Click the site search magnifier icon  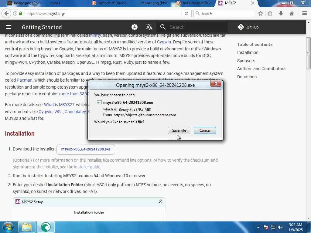point(163,27)
